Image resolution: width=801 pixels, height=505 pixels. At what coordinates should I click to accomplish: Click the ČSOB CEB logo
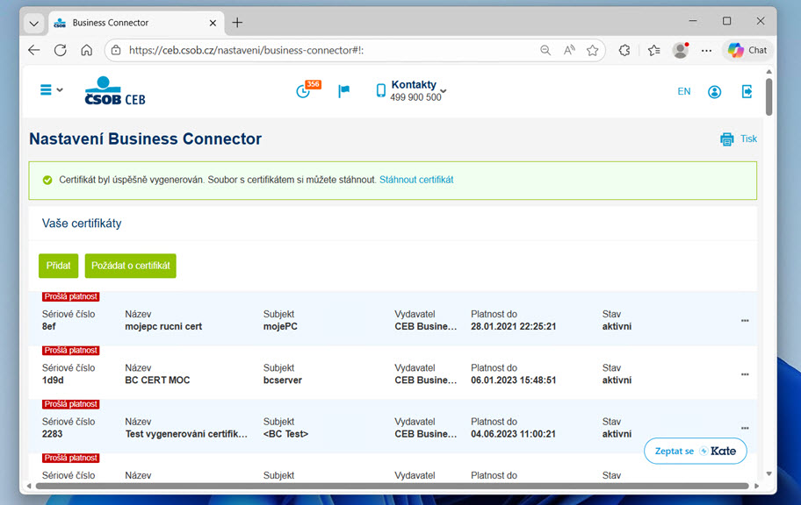[115, 91]
